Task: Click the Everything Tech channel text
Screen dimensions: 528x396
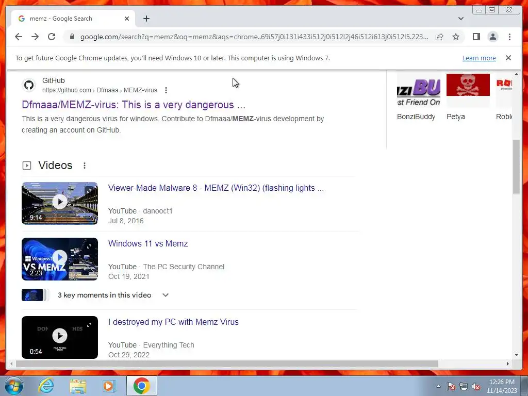Action: pyautogui.click(x=169, y=345)
